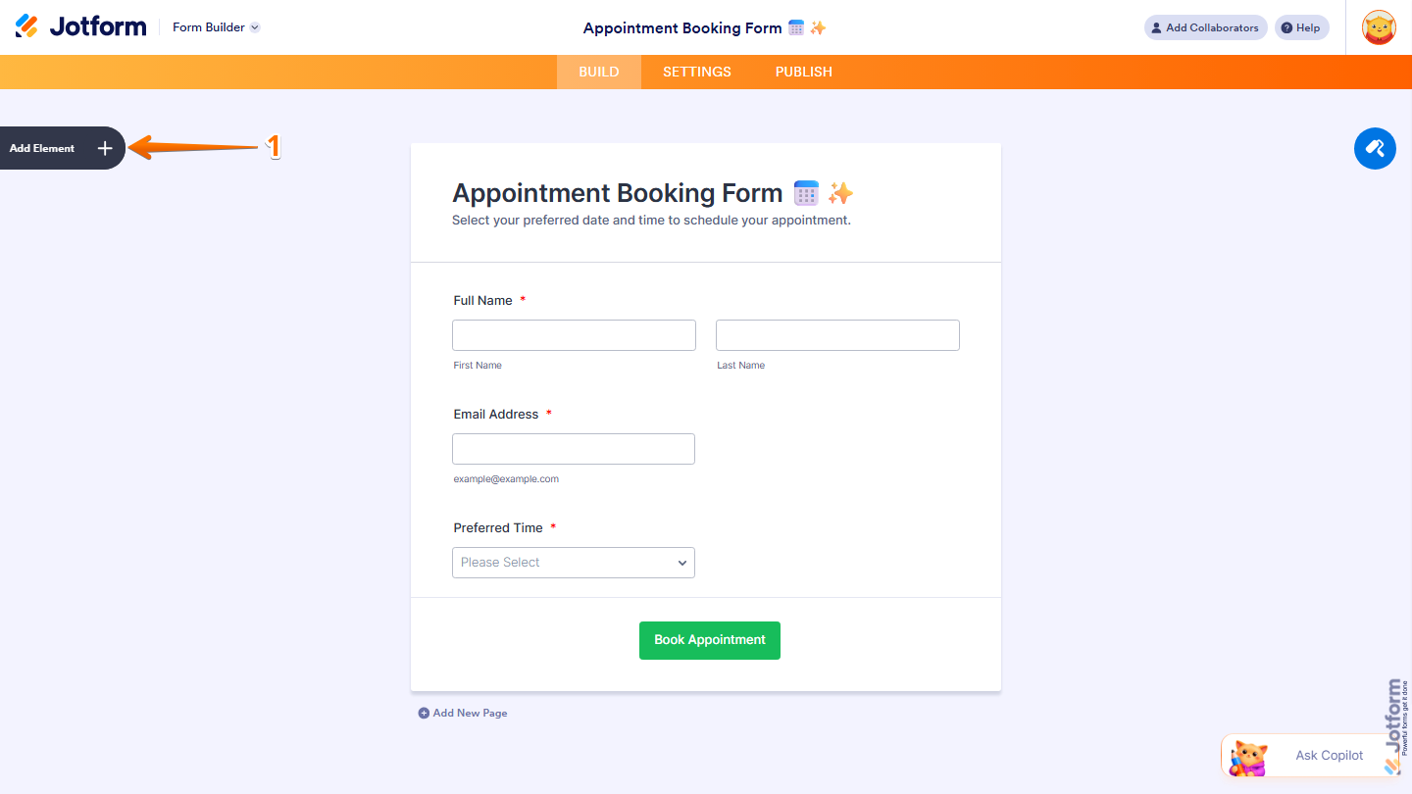Select the BUILD tab

(598, 72)
